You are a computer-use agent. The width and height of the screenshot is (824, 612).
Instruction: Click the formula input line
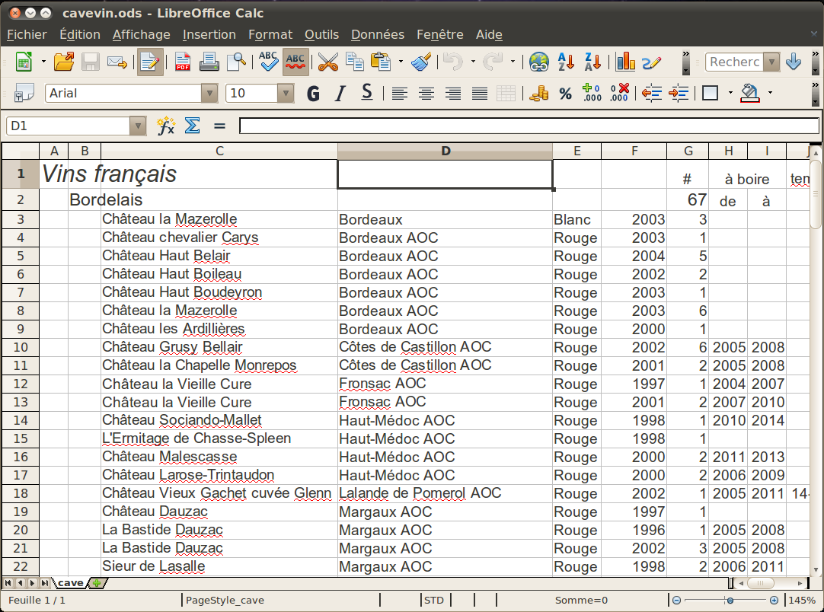[529, 126]
